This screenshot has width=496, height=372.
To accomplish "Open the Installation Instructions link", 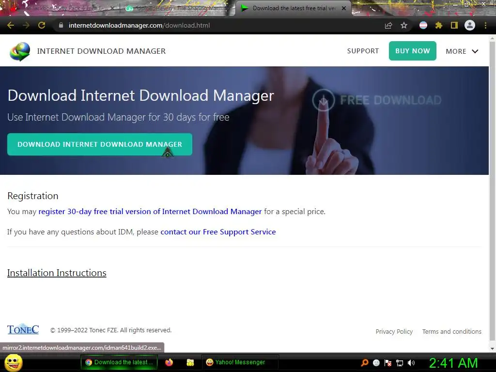I will (57, 273).
